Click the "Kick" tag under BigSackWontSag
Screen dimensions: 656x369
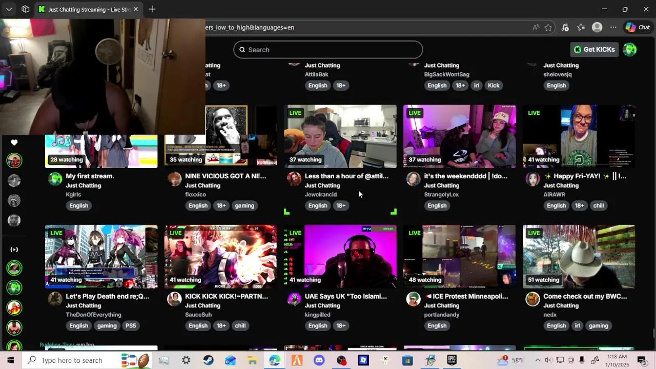494,86
